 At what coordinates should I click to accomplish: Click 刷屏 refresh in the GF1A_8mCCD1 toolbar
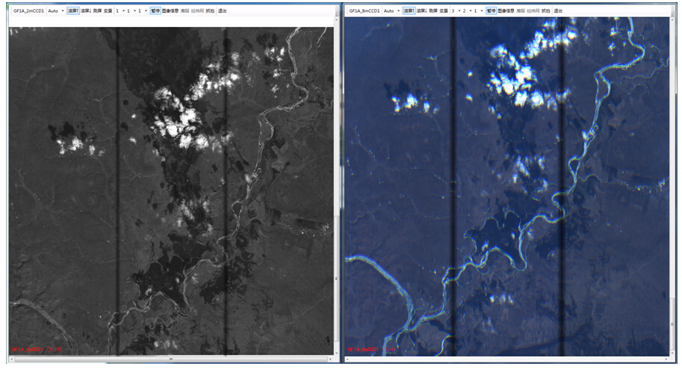(x=433, y=11)
